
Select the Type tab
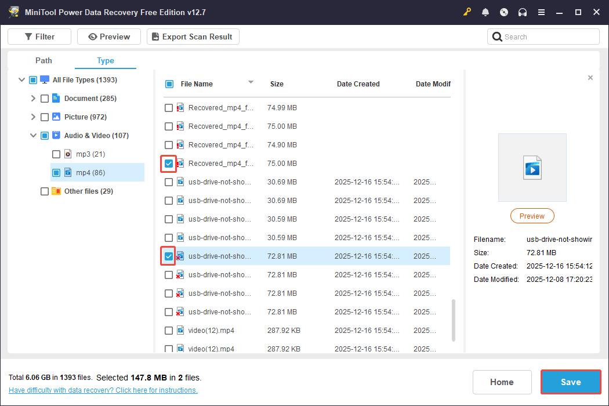point(105,60)
